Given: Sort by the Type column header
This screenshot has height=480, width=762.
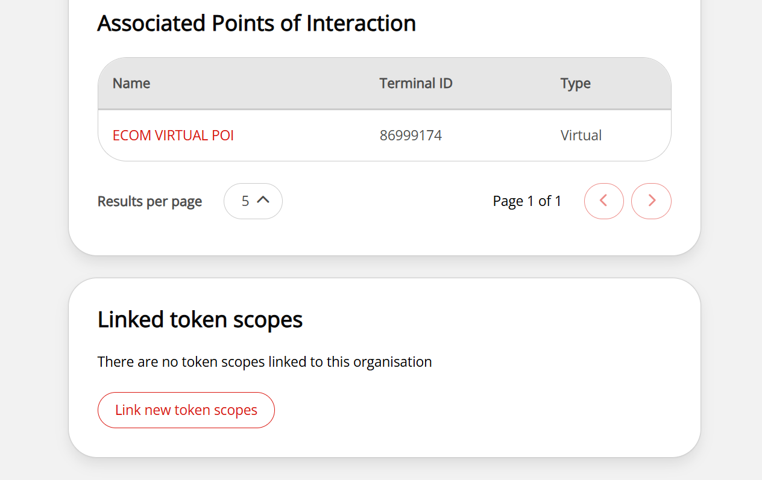Looking at the screenshot, I should (575, 83).
